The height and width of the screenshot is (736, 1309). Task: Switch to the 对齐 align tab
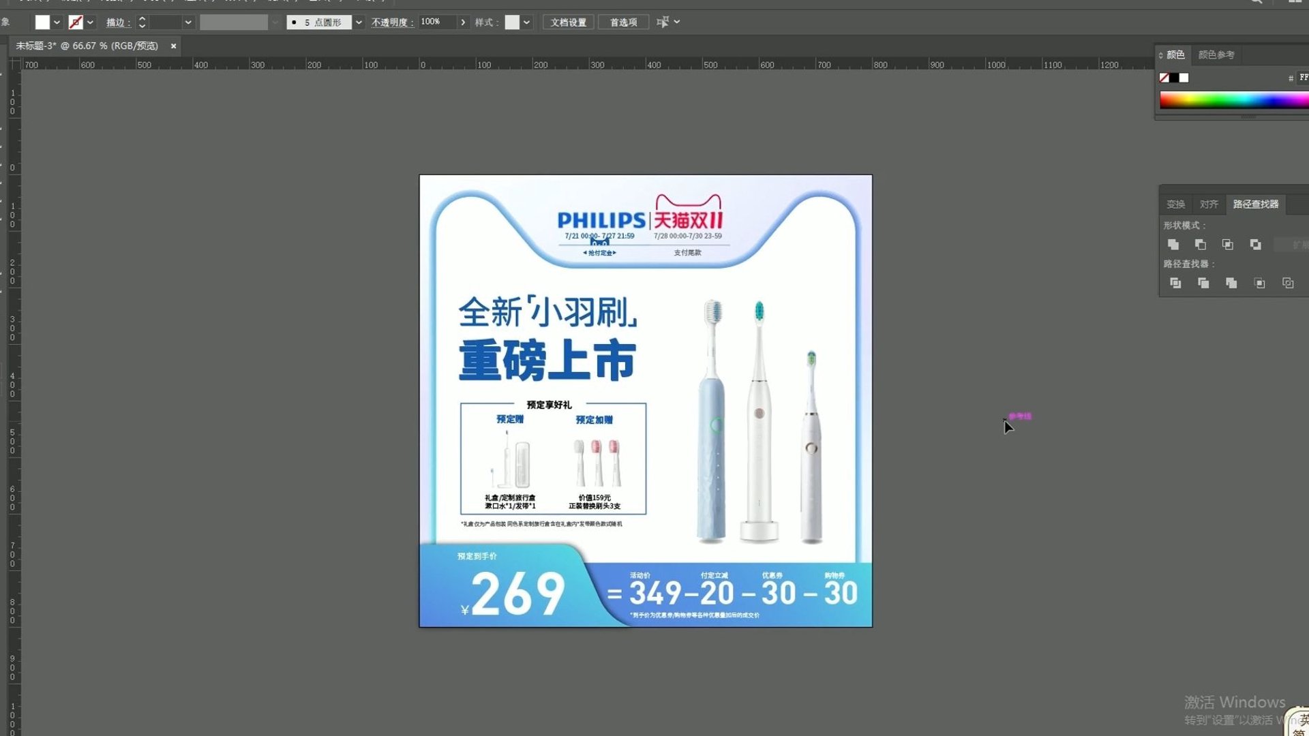[1209, 204]
